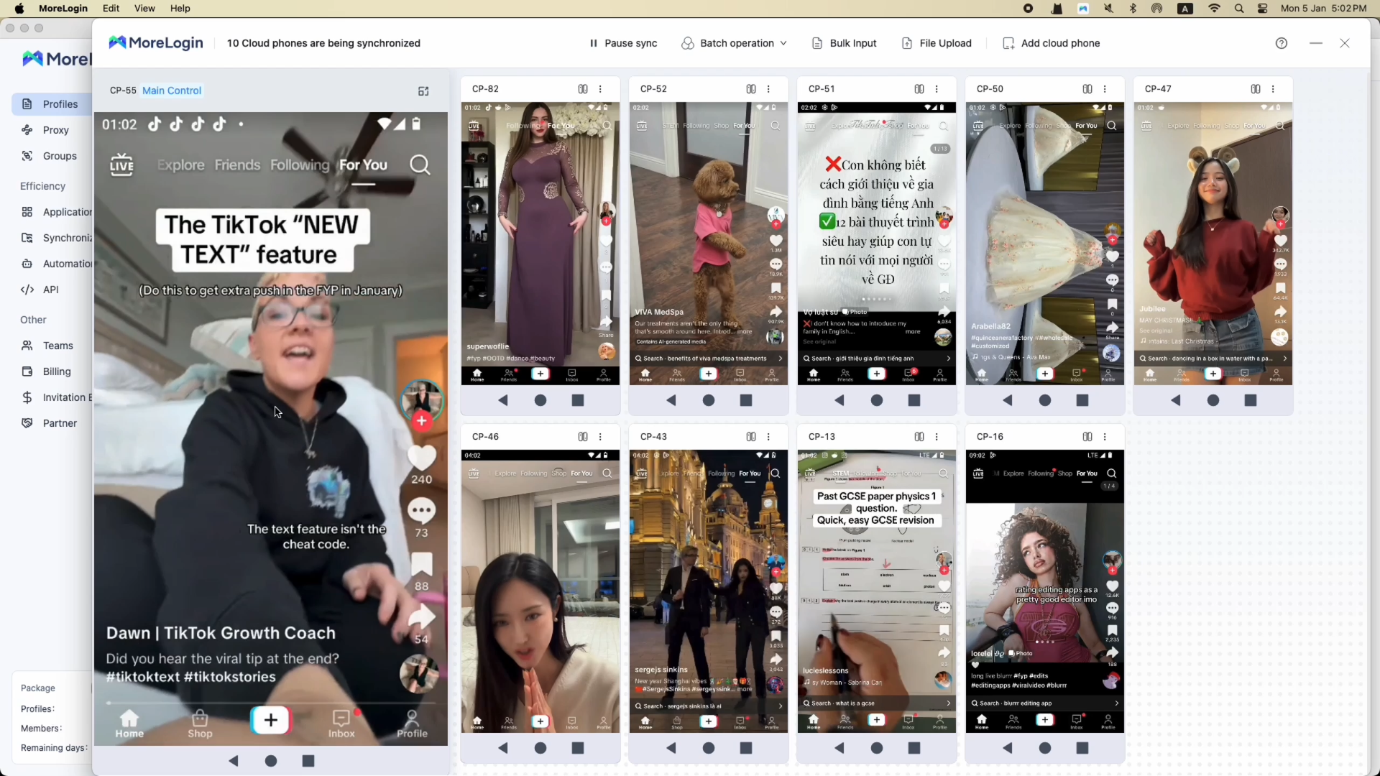Tap the LIVE icon in main phone
The height and width of the screenshot is (776, 1380).
click(x=121, y=165)
